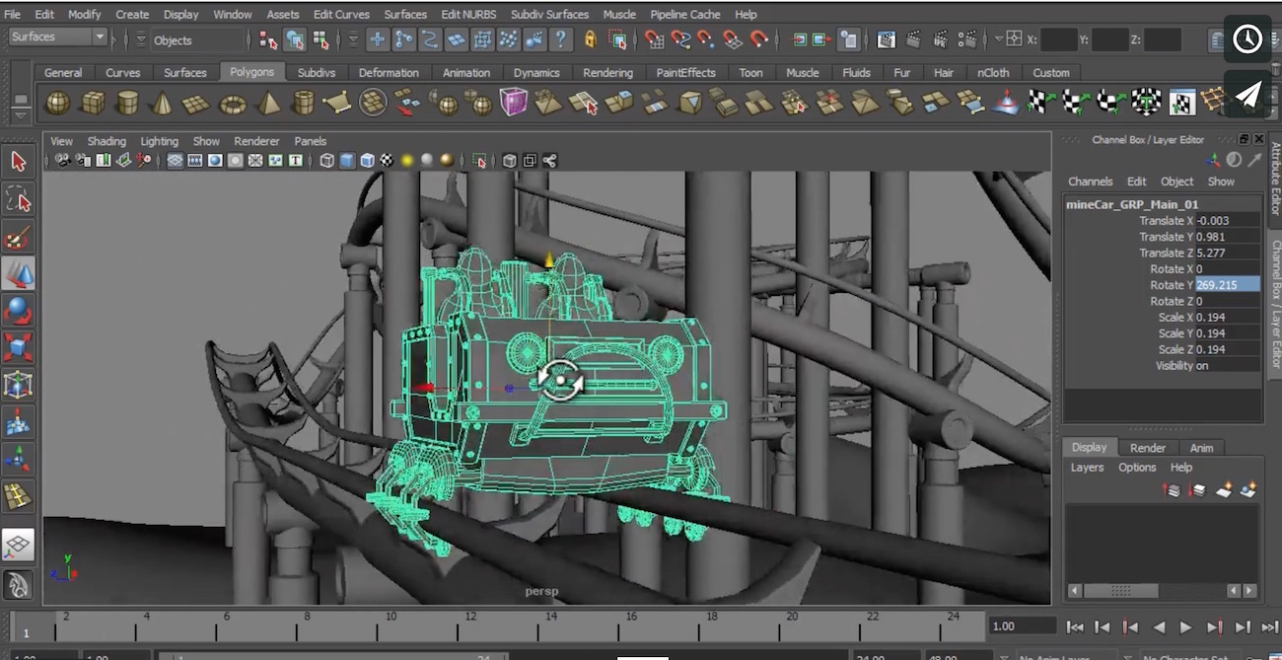The image size is (1282, 660).
Task: Toggle the selection lock icon
Action: click(x=590, y=39)
